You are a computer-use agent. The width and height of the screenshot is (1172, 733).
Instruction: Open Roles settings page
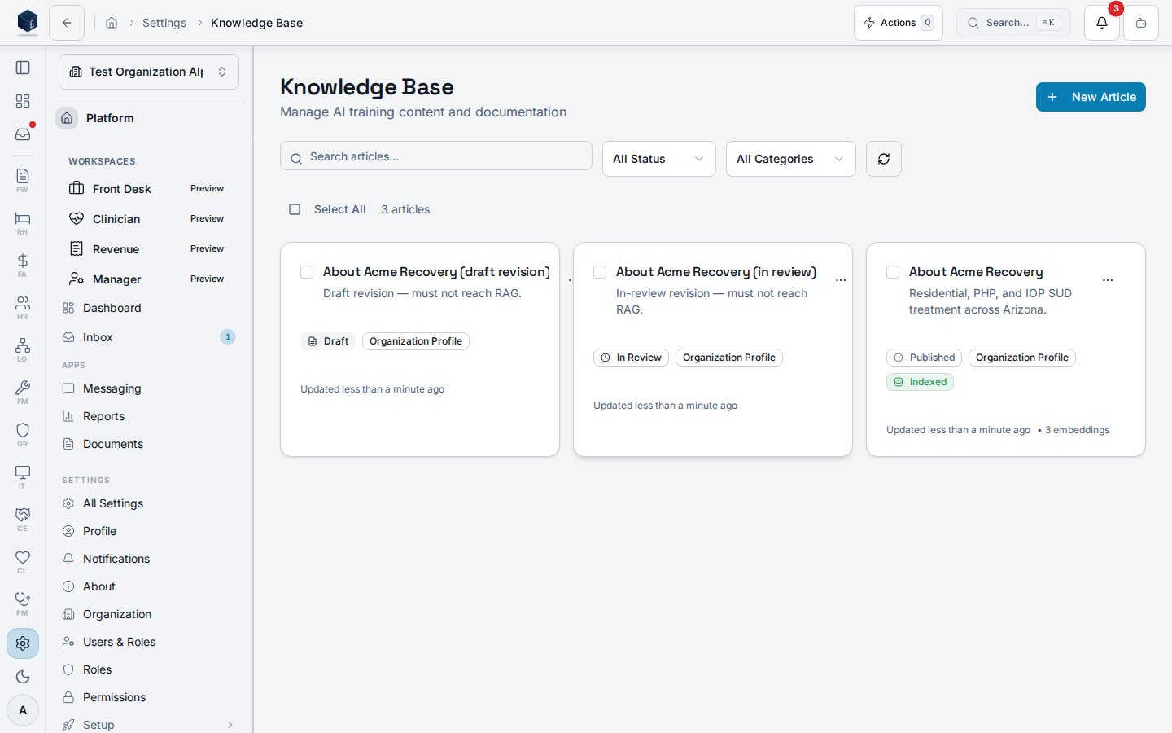[149, 669]
